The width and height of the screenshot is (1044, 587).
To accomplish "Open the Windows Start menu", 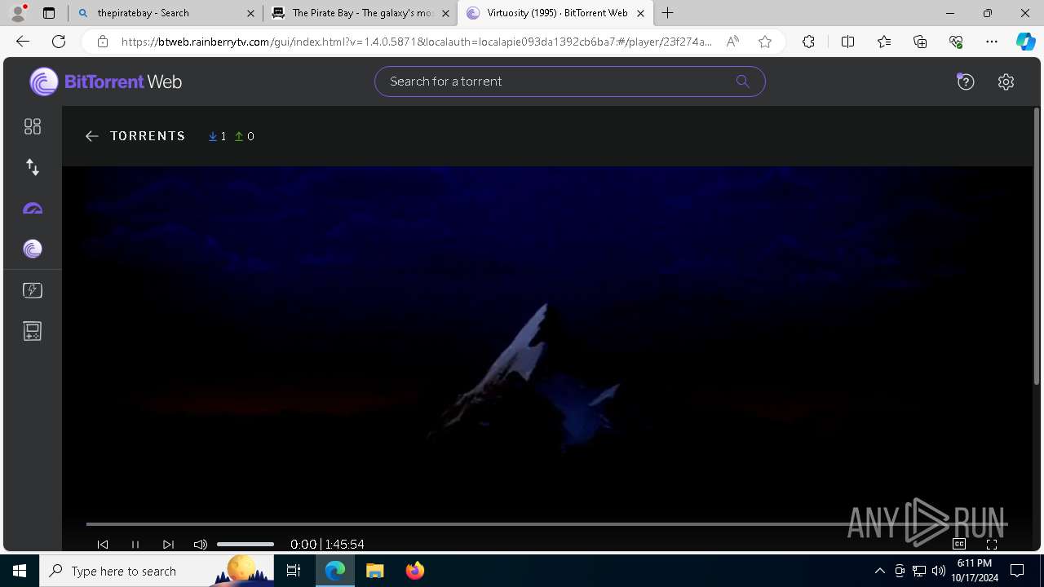I will tap(20, 571).
